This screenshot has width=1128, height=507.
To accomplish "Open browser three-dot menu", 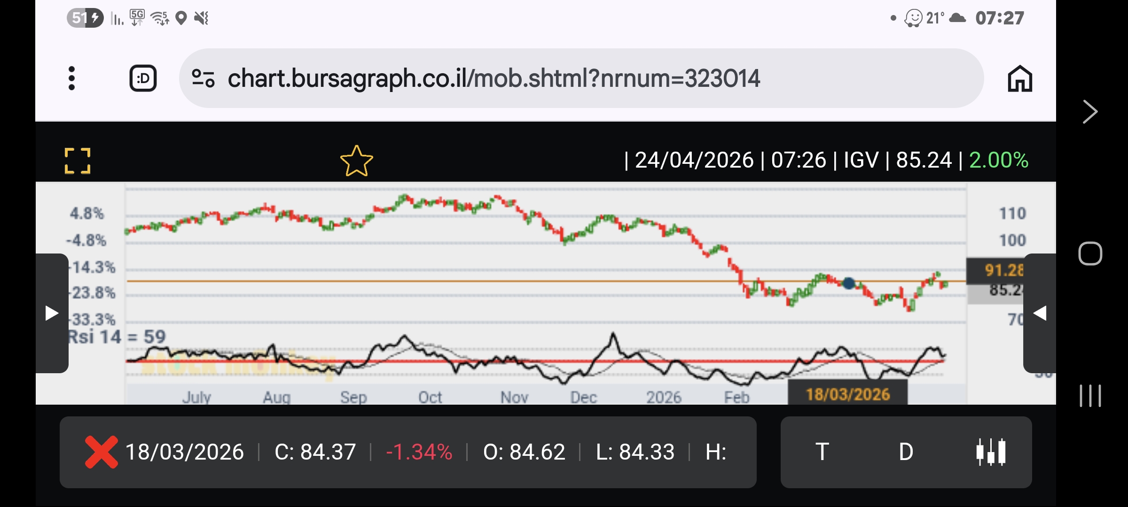I will pos(71,78).
